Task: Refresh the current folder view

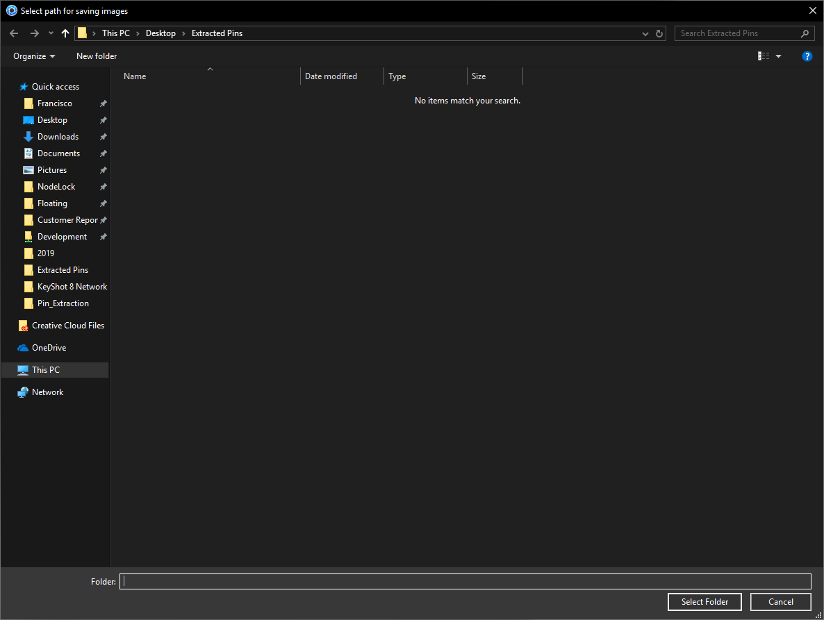Action: pos(659,33)
